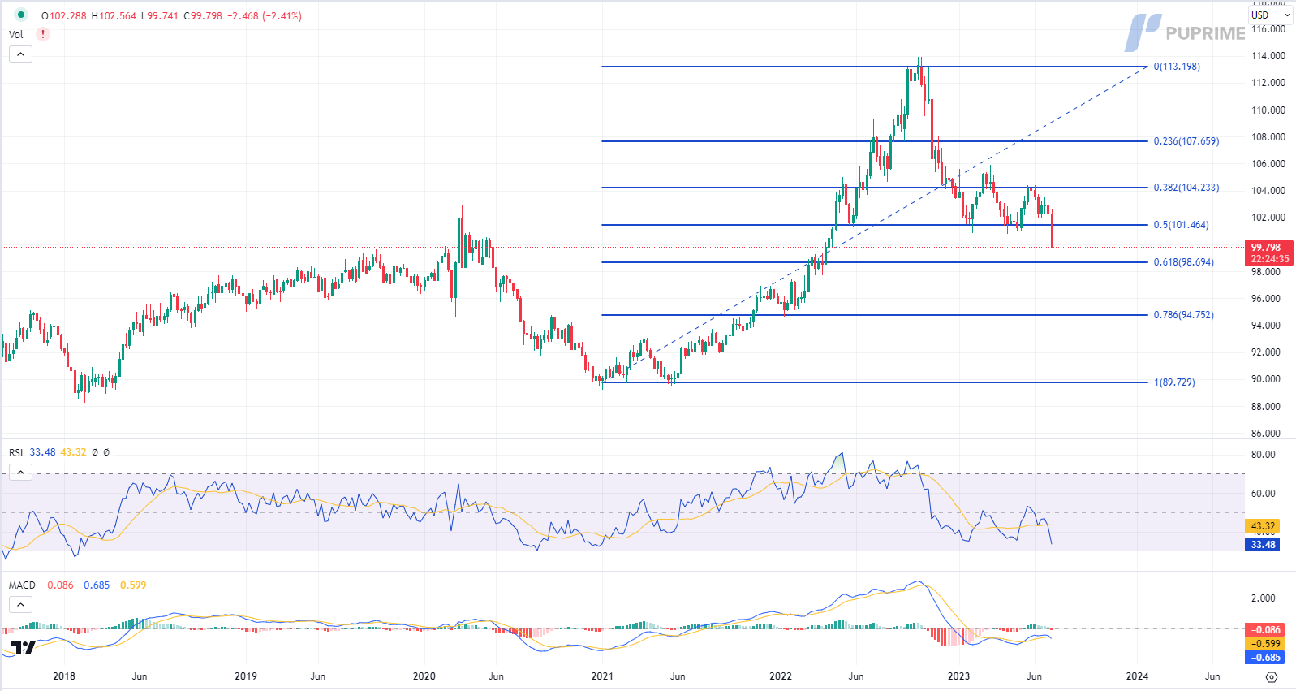
Task: Collapse the RSI pane legend
Action: [x=20, y=473]
